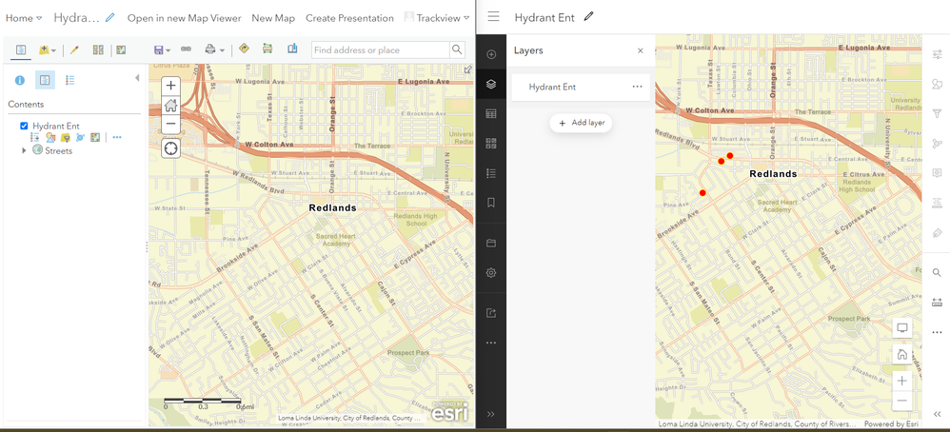The height and width of the screenshot is (432, 950).
Task: Open Save and open folder icon
Action: [491, 244]
